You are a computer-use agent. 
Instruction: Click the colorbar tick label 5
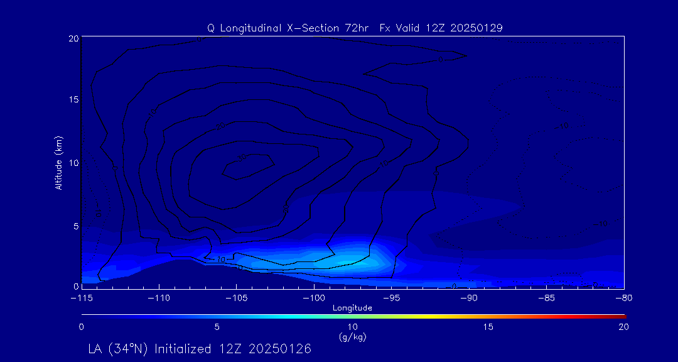click(217, 328)
